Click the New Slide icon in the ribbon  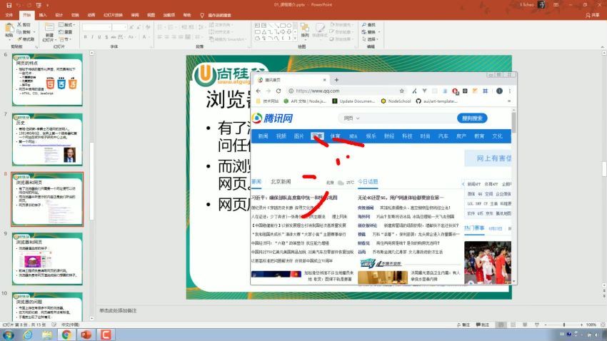pos(49,27)
